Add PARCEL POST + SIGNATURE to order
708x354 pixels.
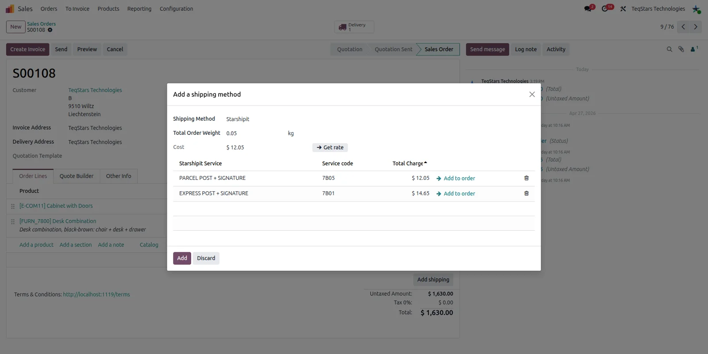[x=455, y=179]
